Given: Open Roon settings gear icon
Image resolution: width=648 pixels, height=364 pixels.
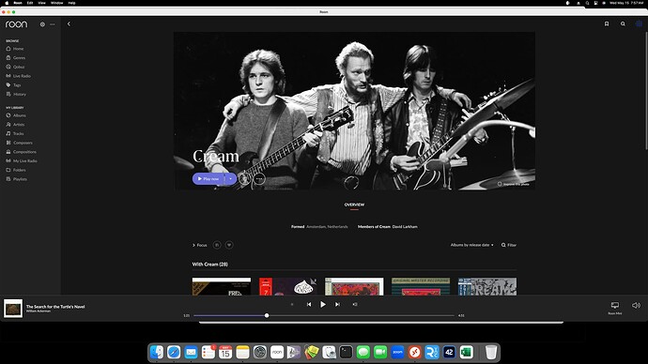Looking at the screenshot, I should [x=42, y=24].
